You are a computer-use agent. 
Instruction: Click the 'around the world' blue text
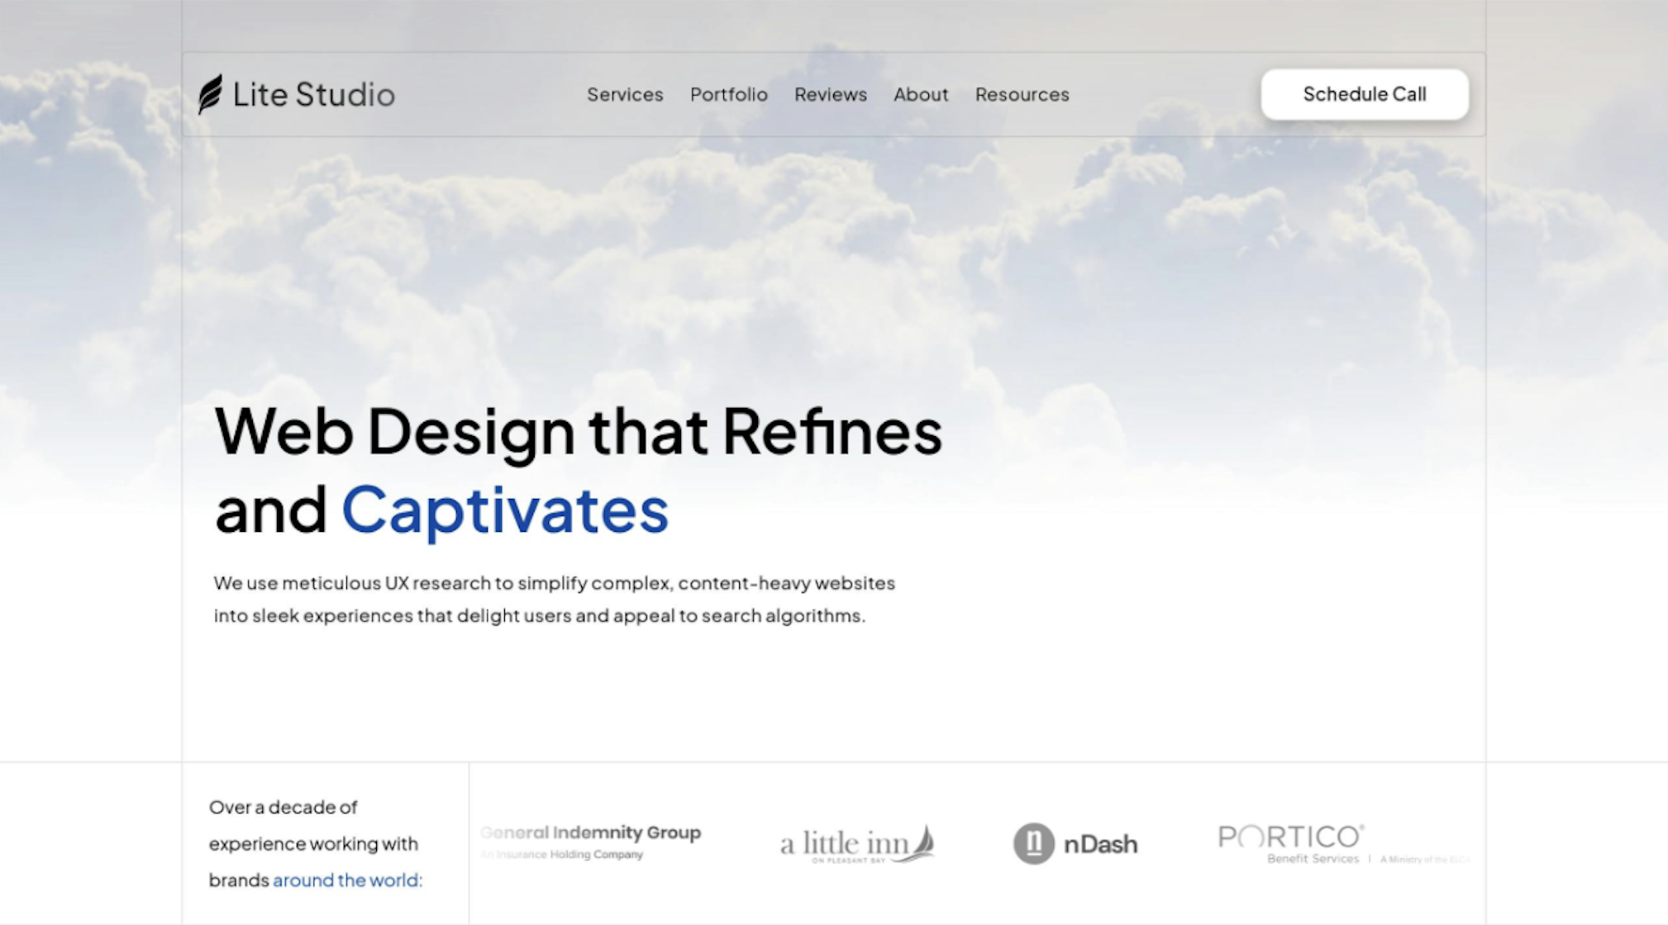coord(347,880)
